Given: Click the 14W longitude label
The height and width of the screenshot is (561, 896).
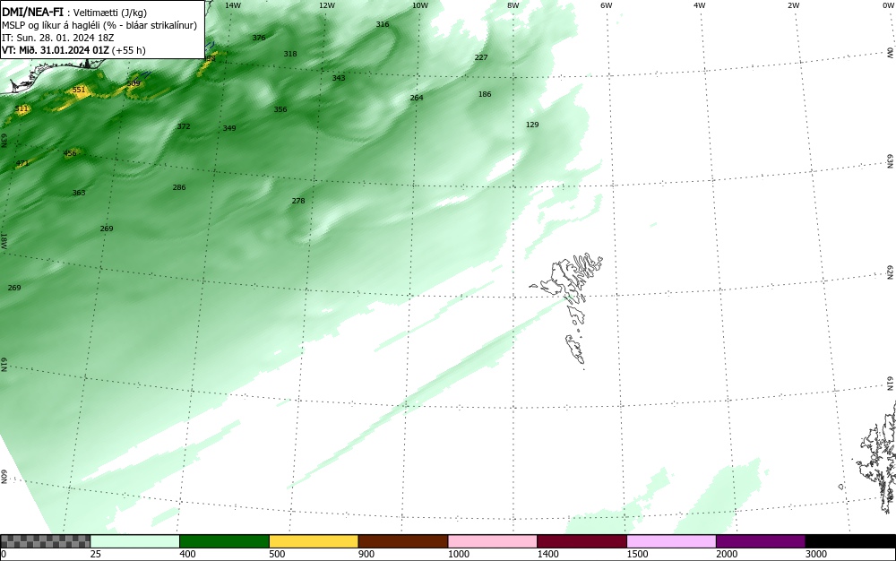Looking at the screenshot, I should pos(233,5).
